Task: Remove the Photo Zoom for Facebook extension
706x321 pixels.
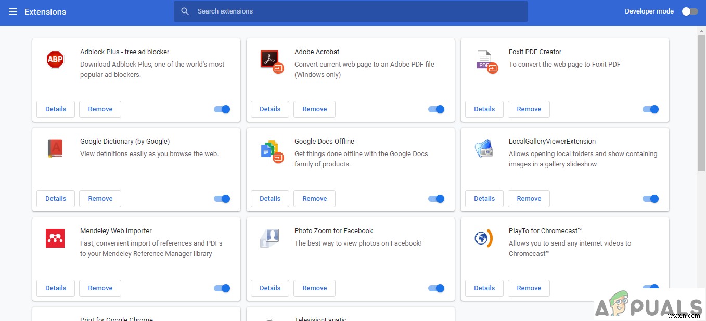Action: 314,288
